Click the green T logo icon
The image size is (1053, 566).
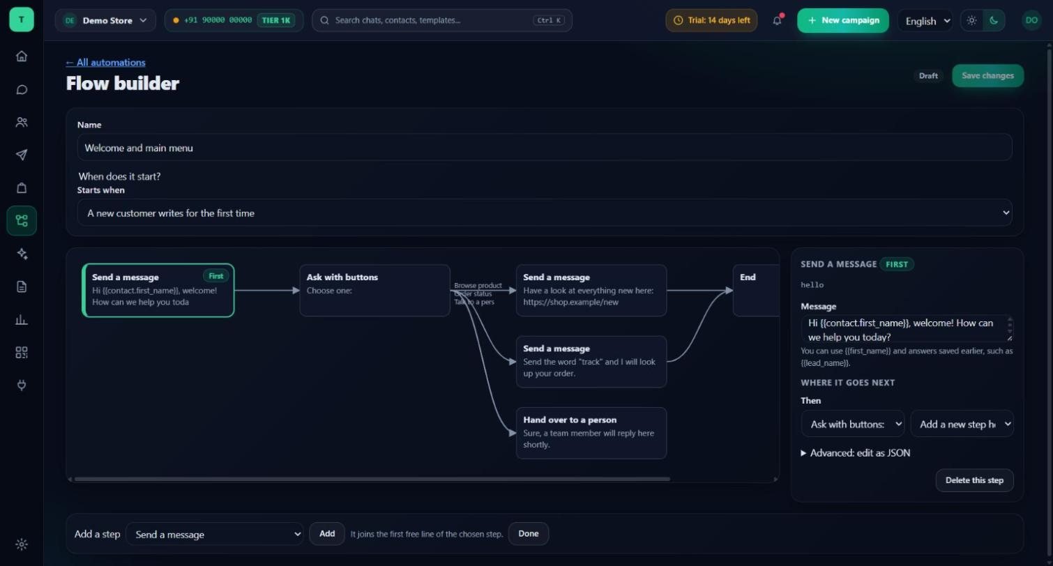click(21, 20)
